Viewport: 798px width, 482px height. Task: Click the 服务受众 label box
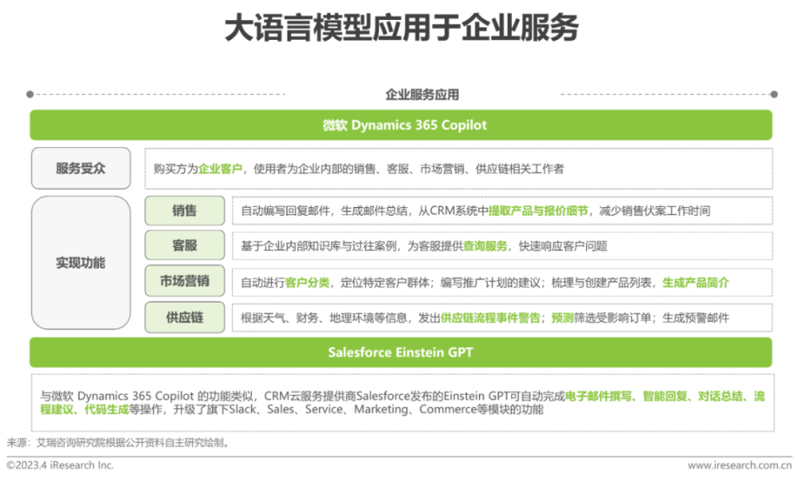[x=81, y=169]
